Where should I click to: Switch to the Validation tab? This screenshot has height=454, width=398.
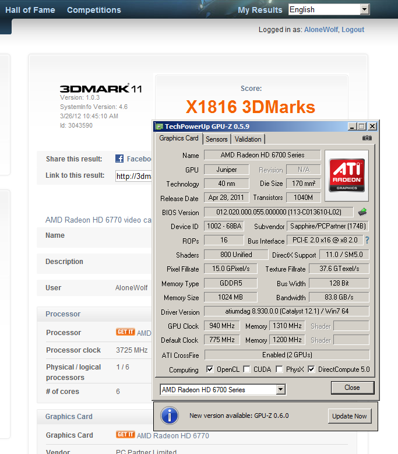248,139
